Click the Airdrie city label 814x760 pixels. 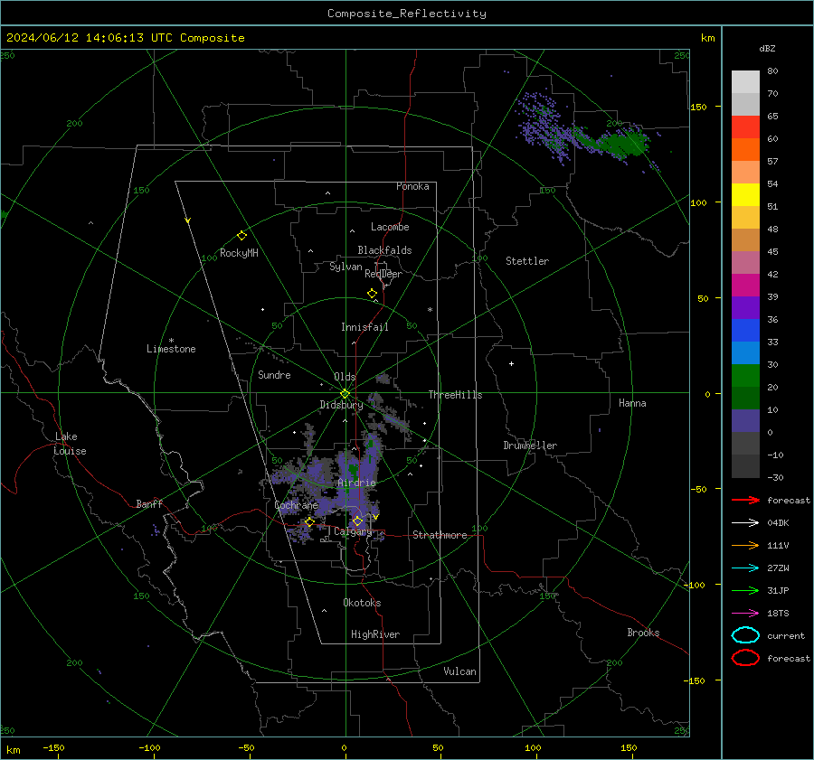(356, 483)
